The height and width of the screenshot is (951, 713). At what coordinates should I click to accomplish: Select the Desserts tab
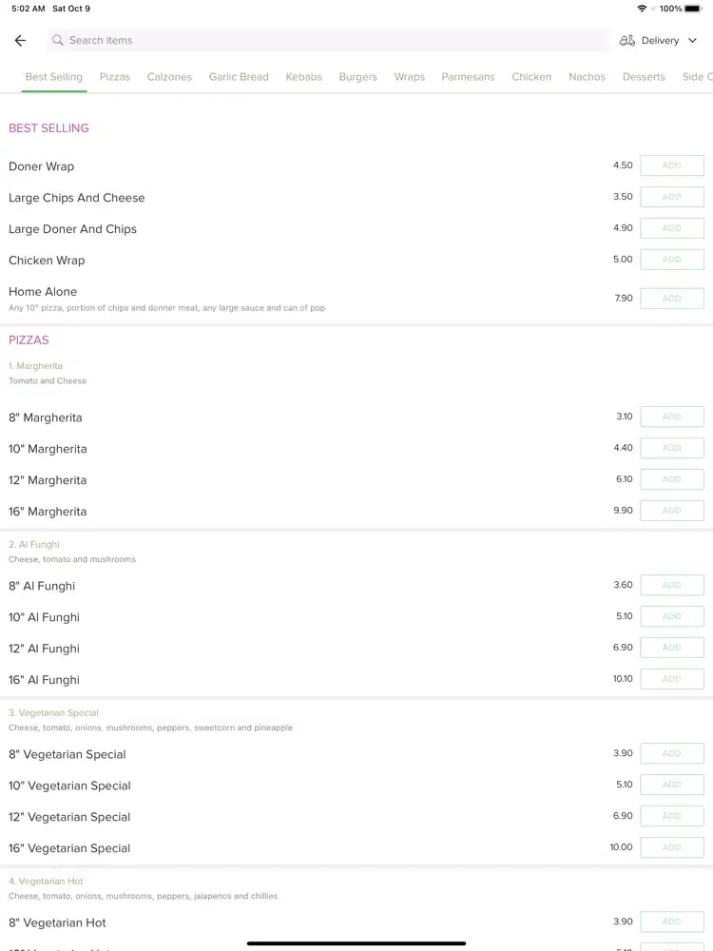click(x=644, y=77)
